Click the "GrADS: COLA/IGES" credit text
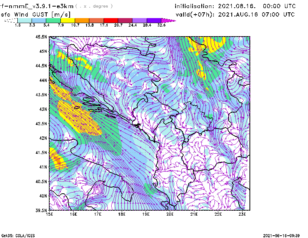 pos(18,236)
